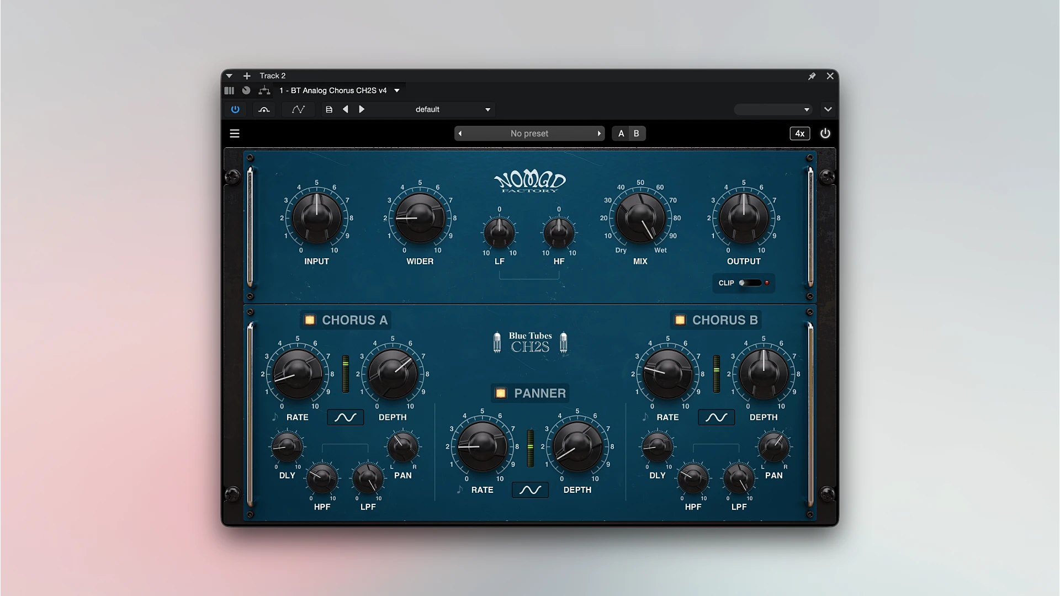Click the Nomad Factory logo
1060x596 pixels.
point(530,182)
